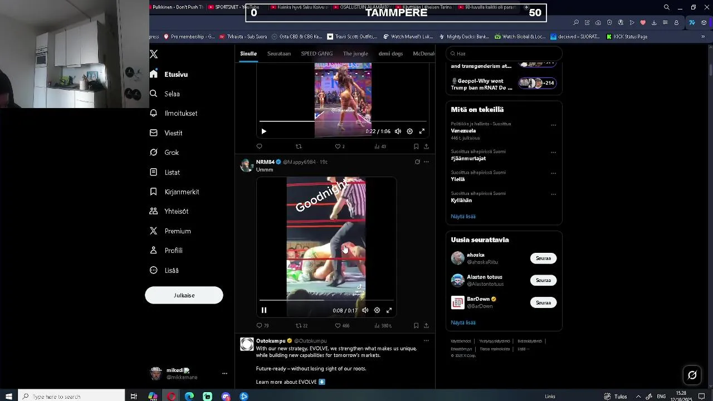This screenshot has height=401, width=713.
Task: Share the upper video post
Action: click(426, 146)
